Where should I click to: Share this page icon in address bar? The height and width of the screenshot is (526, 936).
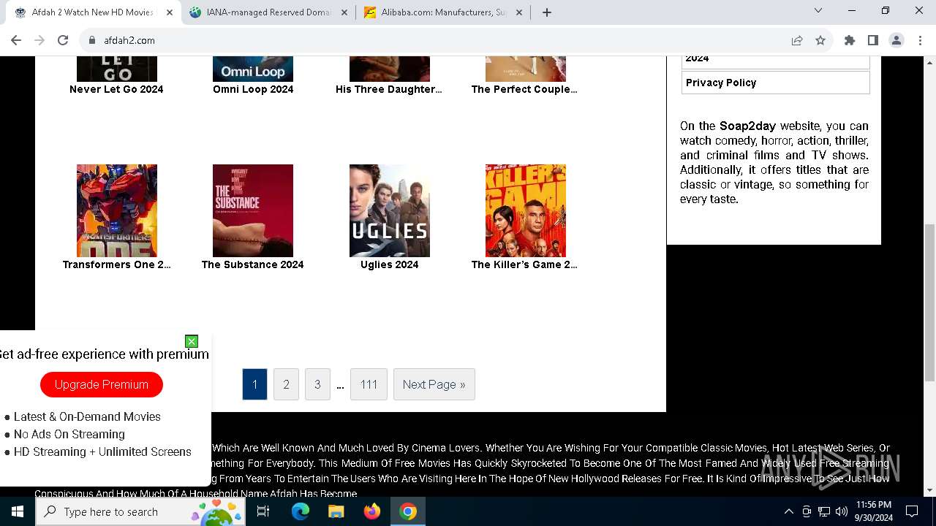797,40
